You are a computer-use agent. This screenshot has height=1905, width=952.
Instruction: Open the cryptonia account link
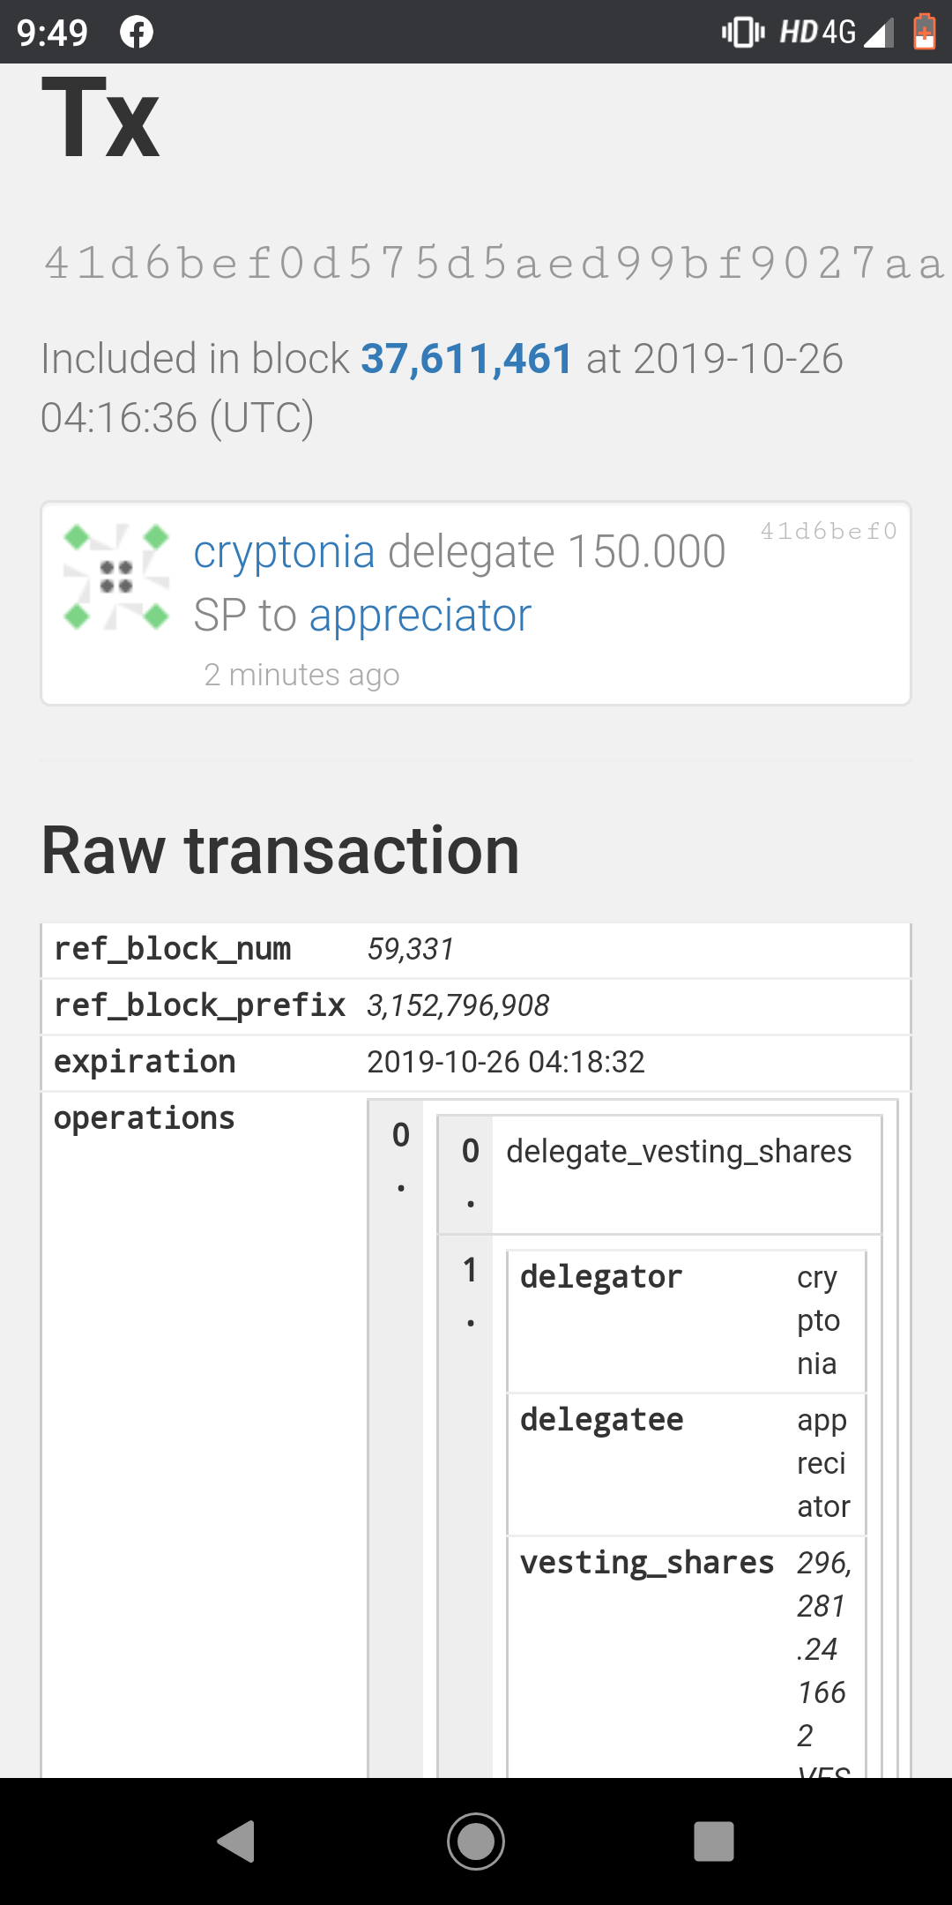(x=284, y=552)
